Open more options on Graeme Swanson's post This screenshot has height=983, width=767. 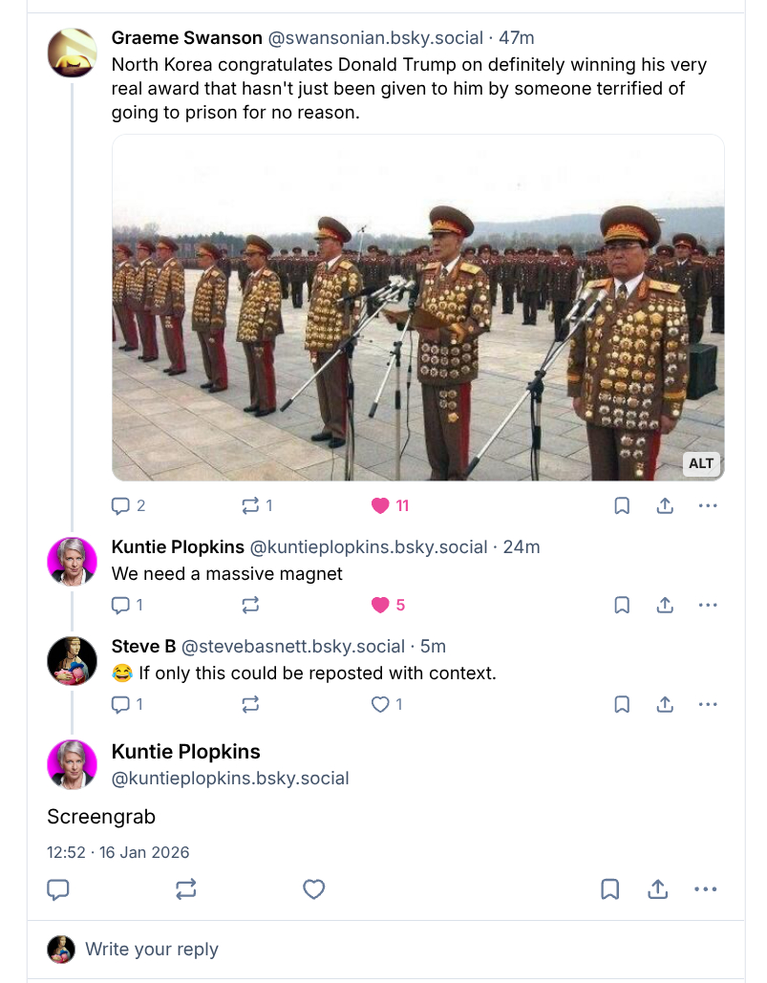pyautogui.click(x=708, y=505)
